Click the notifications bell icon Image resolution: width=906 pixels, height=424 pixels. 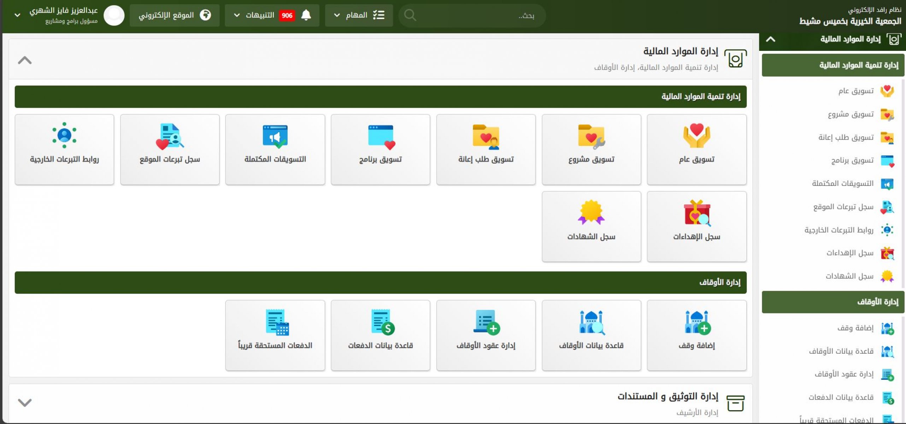pyautogui.click(x=306, y=15)
